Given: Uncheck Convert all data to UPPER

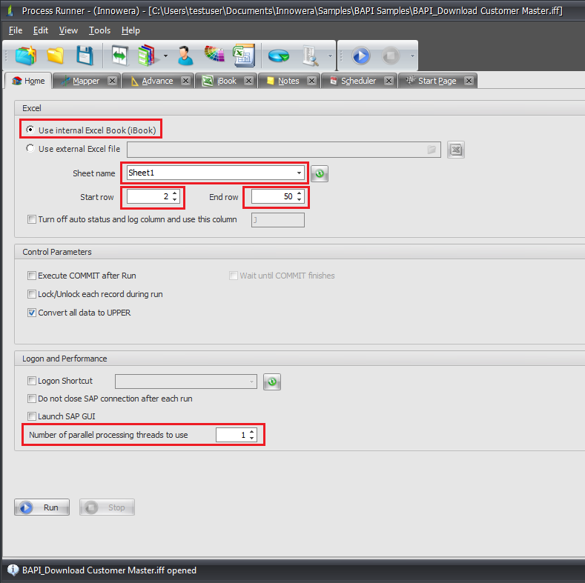Looking at the screenshot, I should click(32, 313).
